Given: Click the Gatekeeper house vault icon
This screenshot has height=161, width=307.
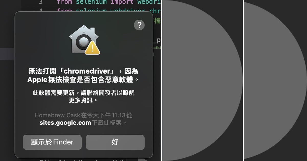Looking at the screenshot, I should point(82,39).
